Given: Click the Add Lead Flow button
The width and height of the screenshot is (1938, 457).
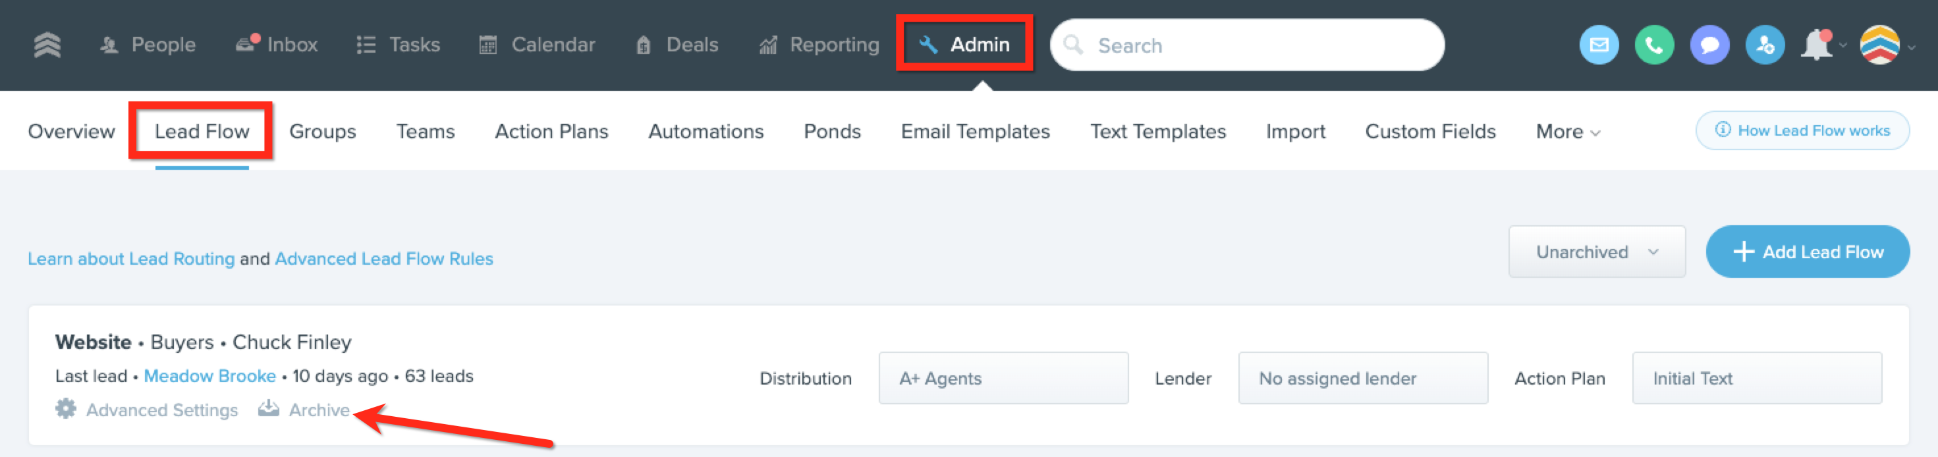Looking at the screenshot, I should pyautogui.click(x=1807, y=252).
